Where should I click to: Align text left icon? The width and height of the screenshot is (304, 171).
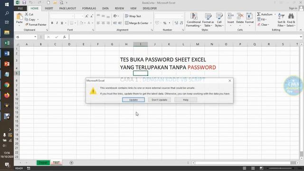click(x=98, y=23)
